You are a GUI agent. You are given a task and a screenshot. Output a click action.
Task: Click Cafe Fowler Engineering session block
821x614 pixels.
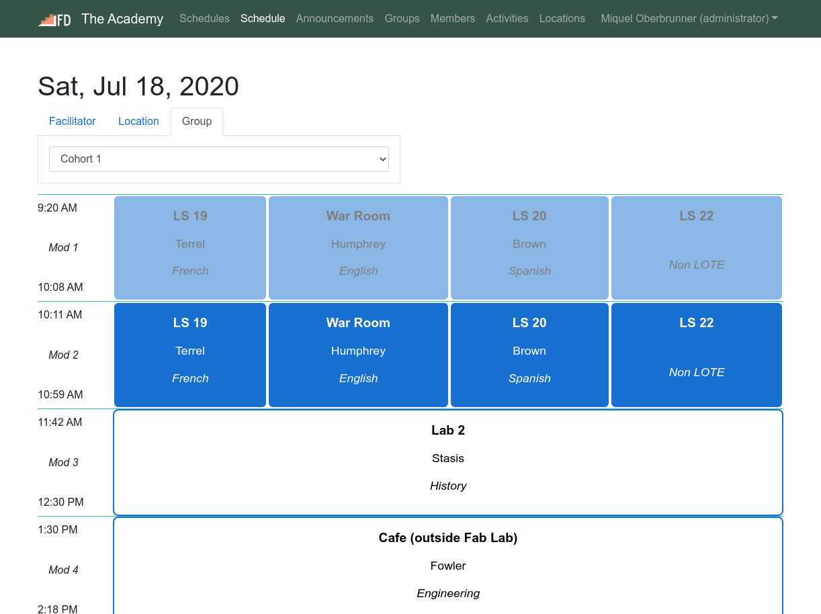448,566
